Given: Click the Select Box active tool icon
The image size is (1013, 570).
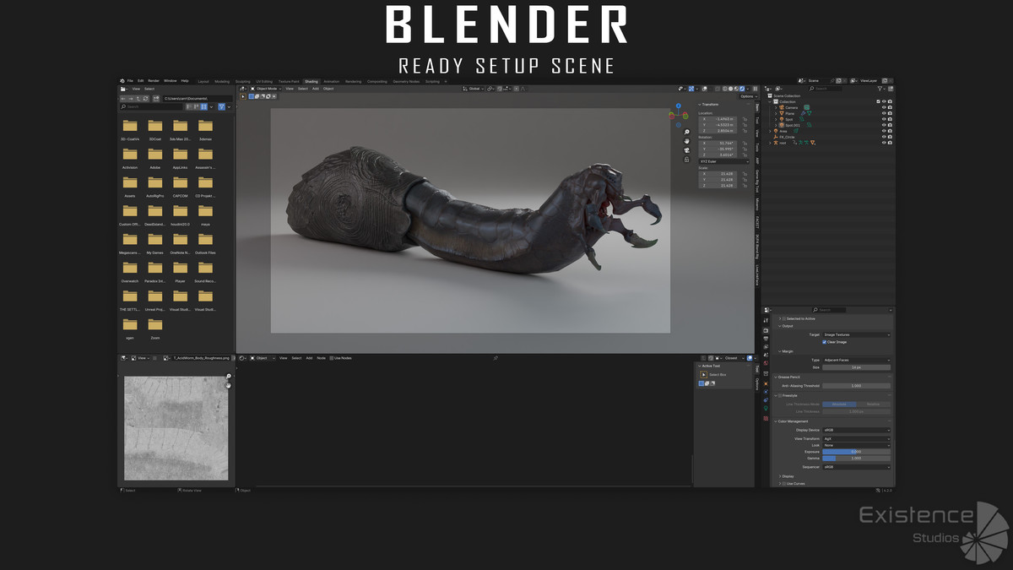Looking at the screenshot, I should point(703,374).
